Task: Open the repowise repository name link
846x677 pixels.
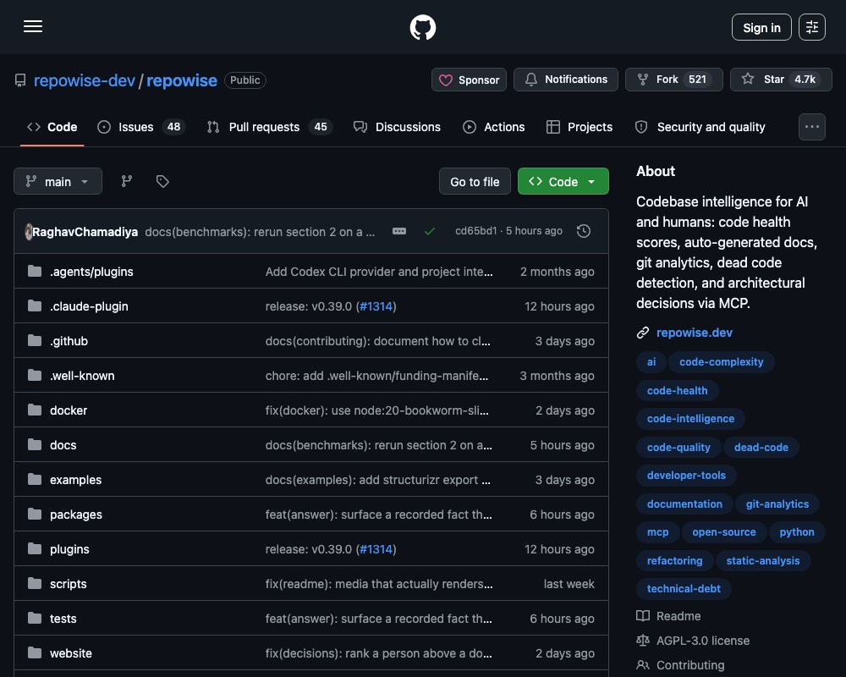Action: pyautogui.click(x=182, y=80)
